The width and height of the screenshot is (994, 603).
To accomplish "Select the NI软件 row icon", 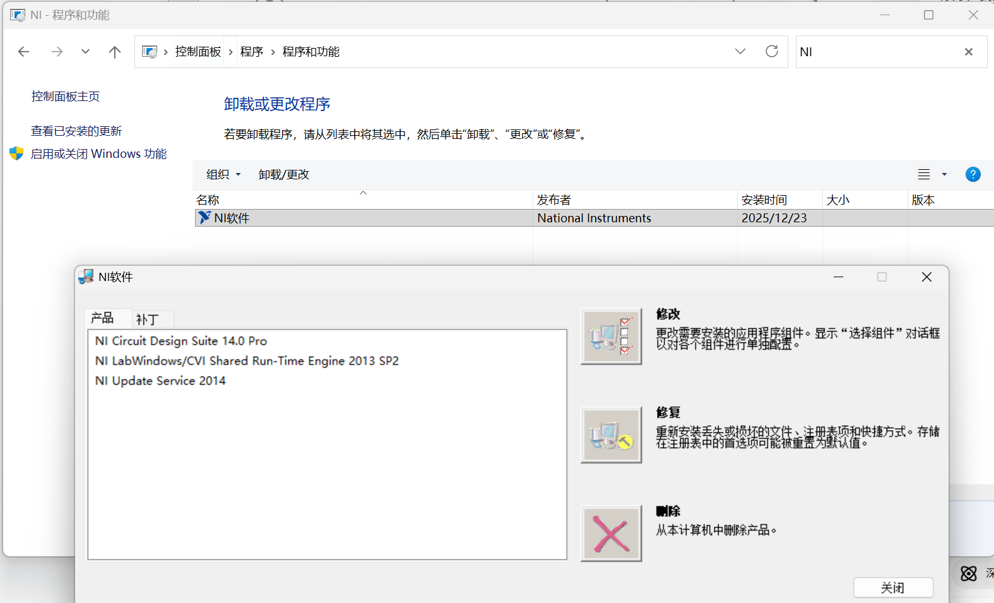I will click(204, 218).
